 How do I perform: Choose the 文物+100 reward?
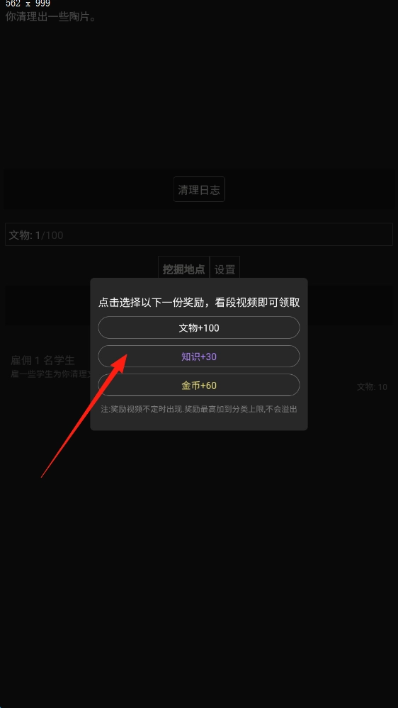click(x=199, y=327)
